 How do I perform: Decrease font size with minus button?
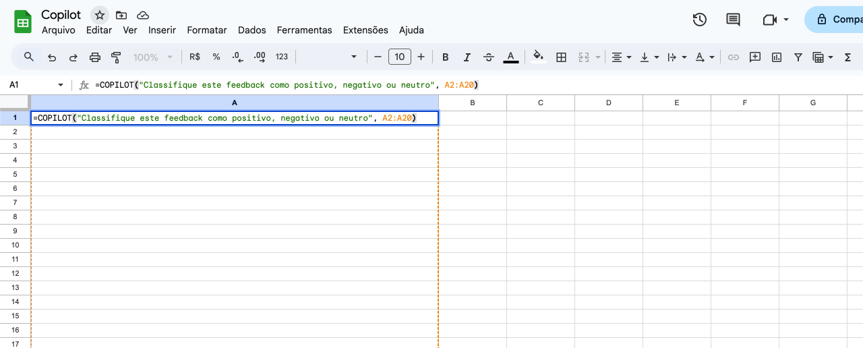pyautogui.click(x=378, y=57)
